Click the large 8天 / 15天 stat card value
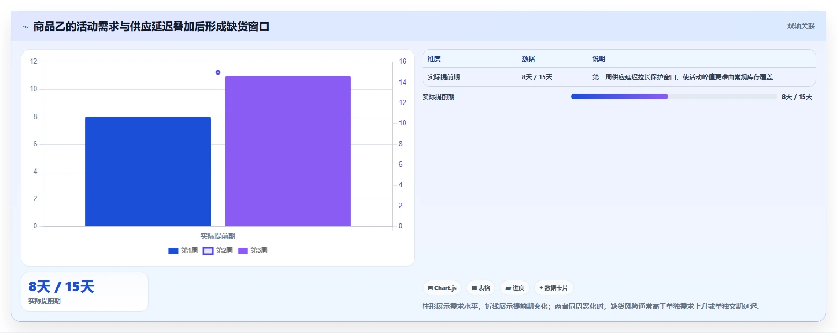 click(61, 287)
